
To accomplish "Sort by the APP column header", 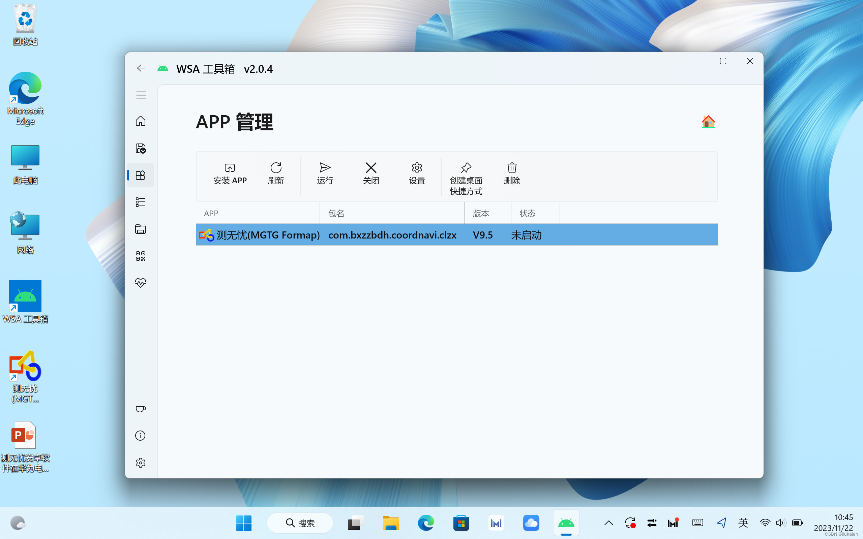I will (x=258, y=213).
